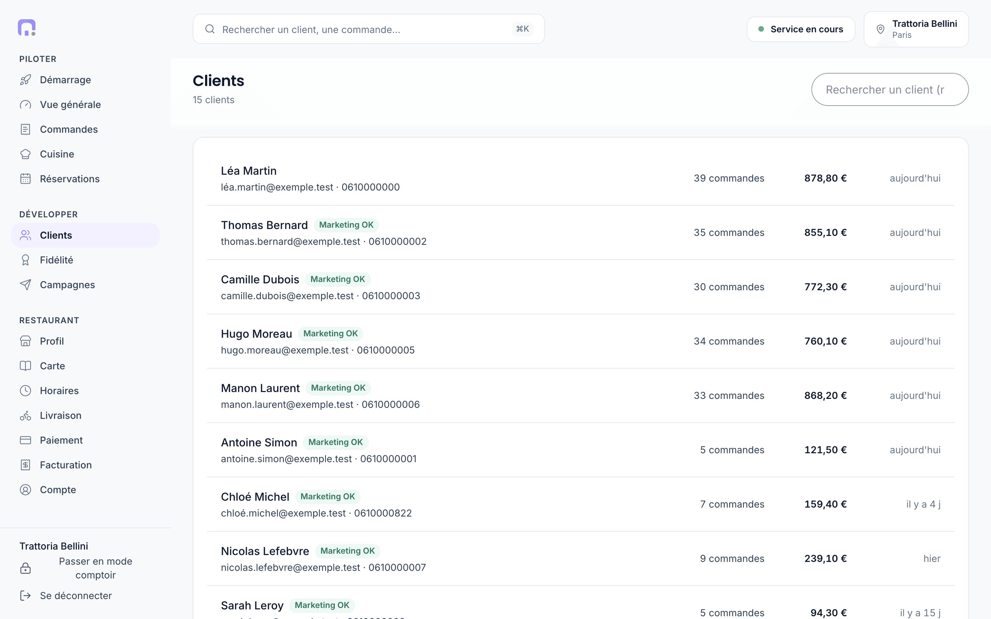
Task: Click the calendar icon beside Réservations
Action: (x=25, y=179)
